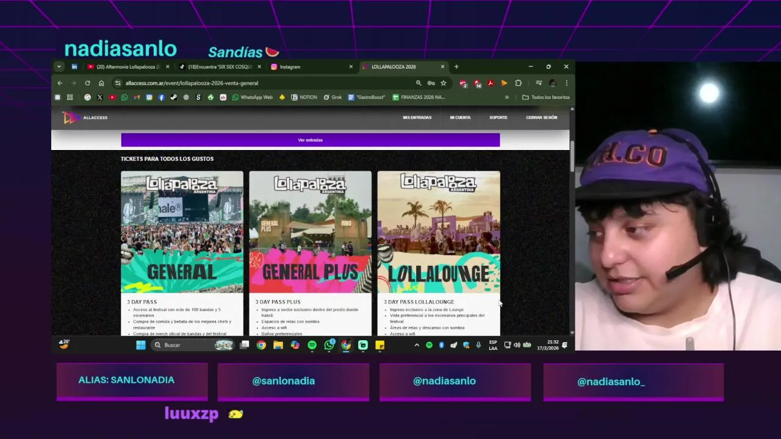Open the taskbar volume speaker icon
Viewport: 781px width, 439px height.
517,345
